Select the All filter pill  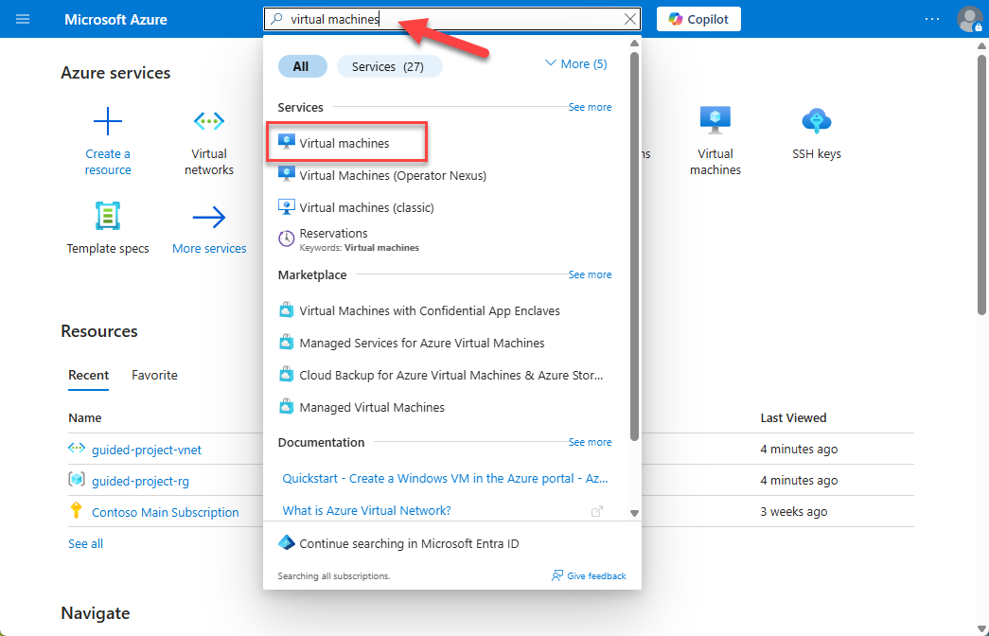pyautogui.click(x=302, y=66)
